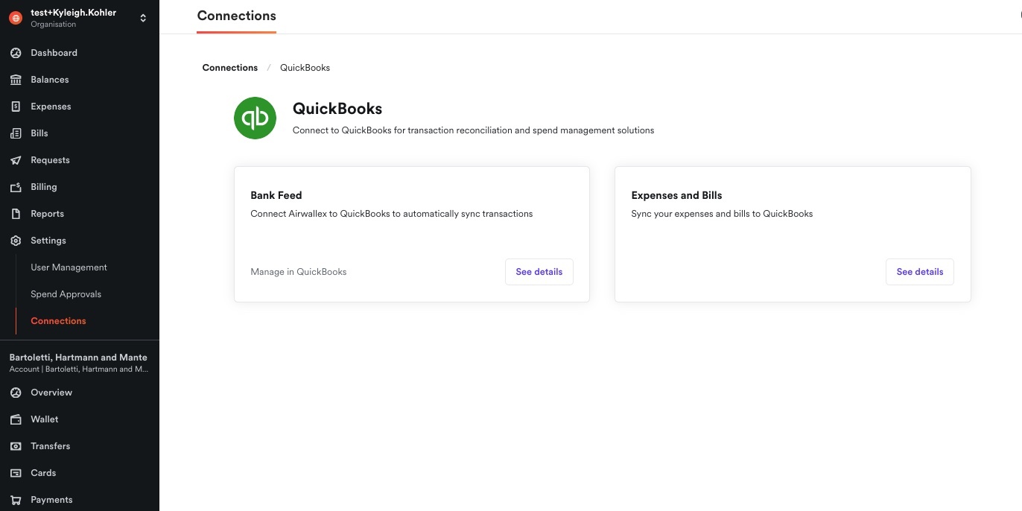This screenshot has width=1022, height=511.
Task: Click the Cards icon in sidebar
Action: [16, 473]
